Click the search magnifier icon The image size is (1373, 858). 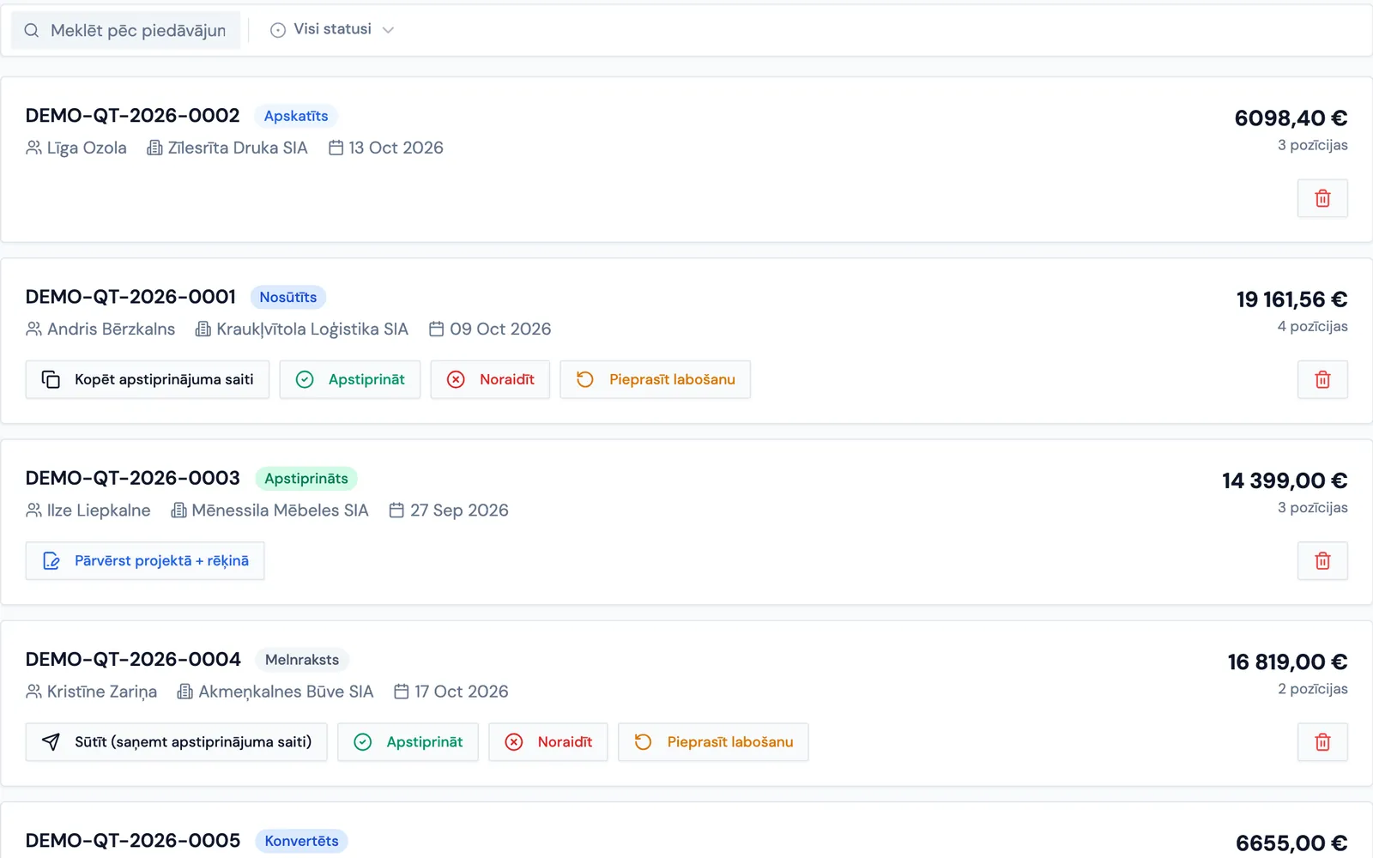(x=32, y=30)
